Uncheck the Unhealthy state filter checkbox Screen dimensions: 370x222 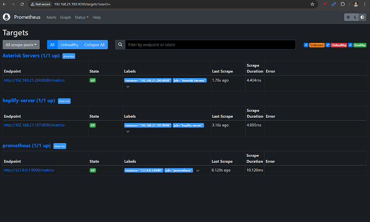pyautogui.click(x=328, y=45)
